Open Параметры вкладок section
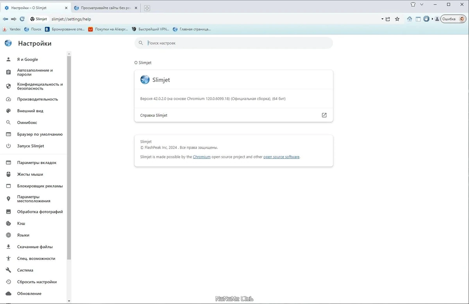 click(34, 162)
